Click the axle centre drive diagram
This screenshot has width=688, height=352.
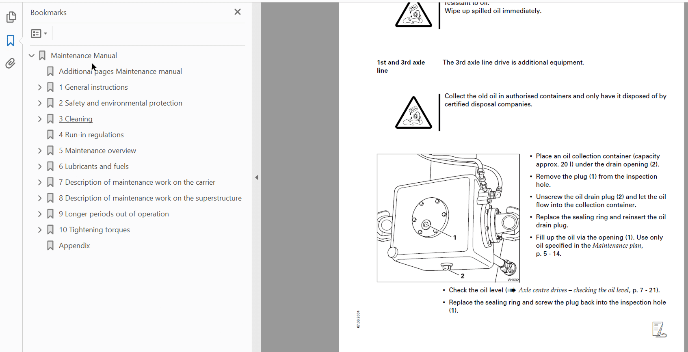pyautogui.click(x=448, y=218)
